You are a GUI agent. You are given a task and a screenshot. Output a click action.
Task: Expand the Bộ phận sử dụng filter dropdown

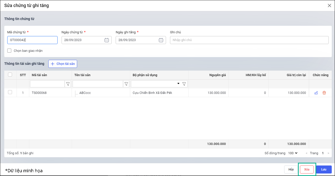coord(178,84)
